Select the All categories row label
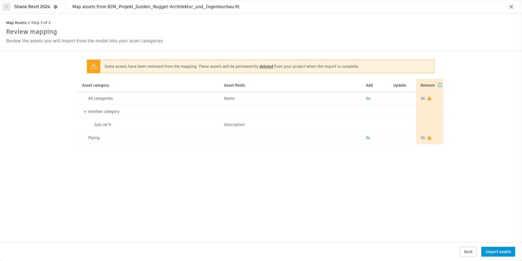This screenshot has width=522, height=261. [100, 98]
